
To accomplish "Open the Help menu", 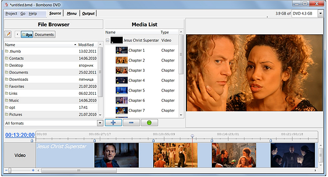I will click(33, 14).
